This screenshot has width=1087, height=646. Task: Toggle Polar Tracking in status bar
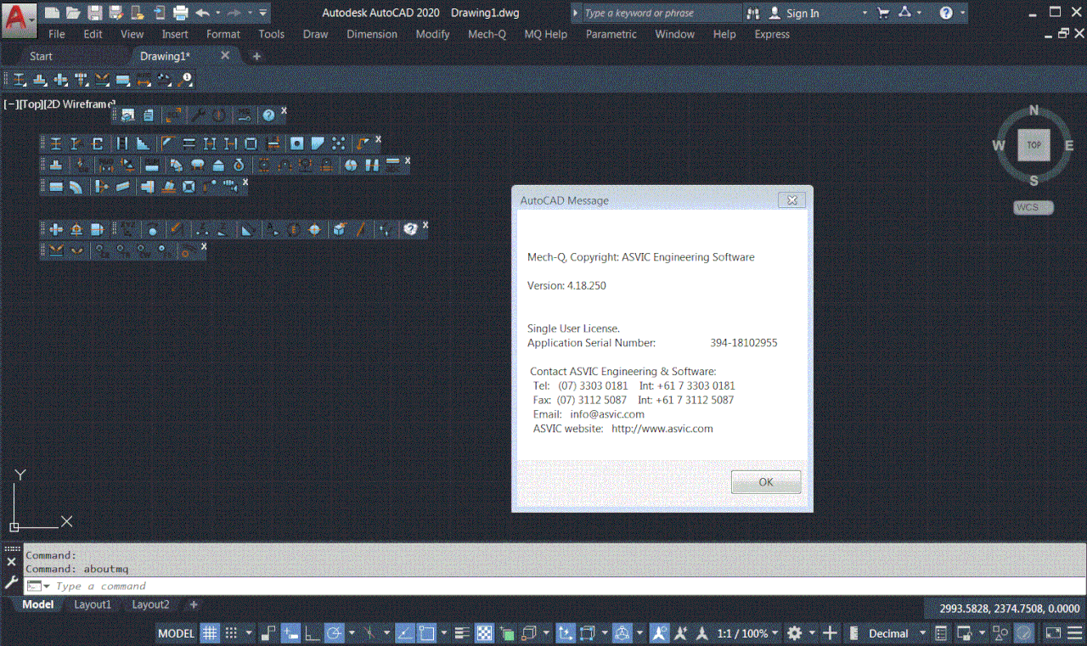335,633
